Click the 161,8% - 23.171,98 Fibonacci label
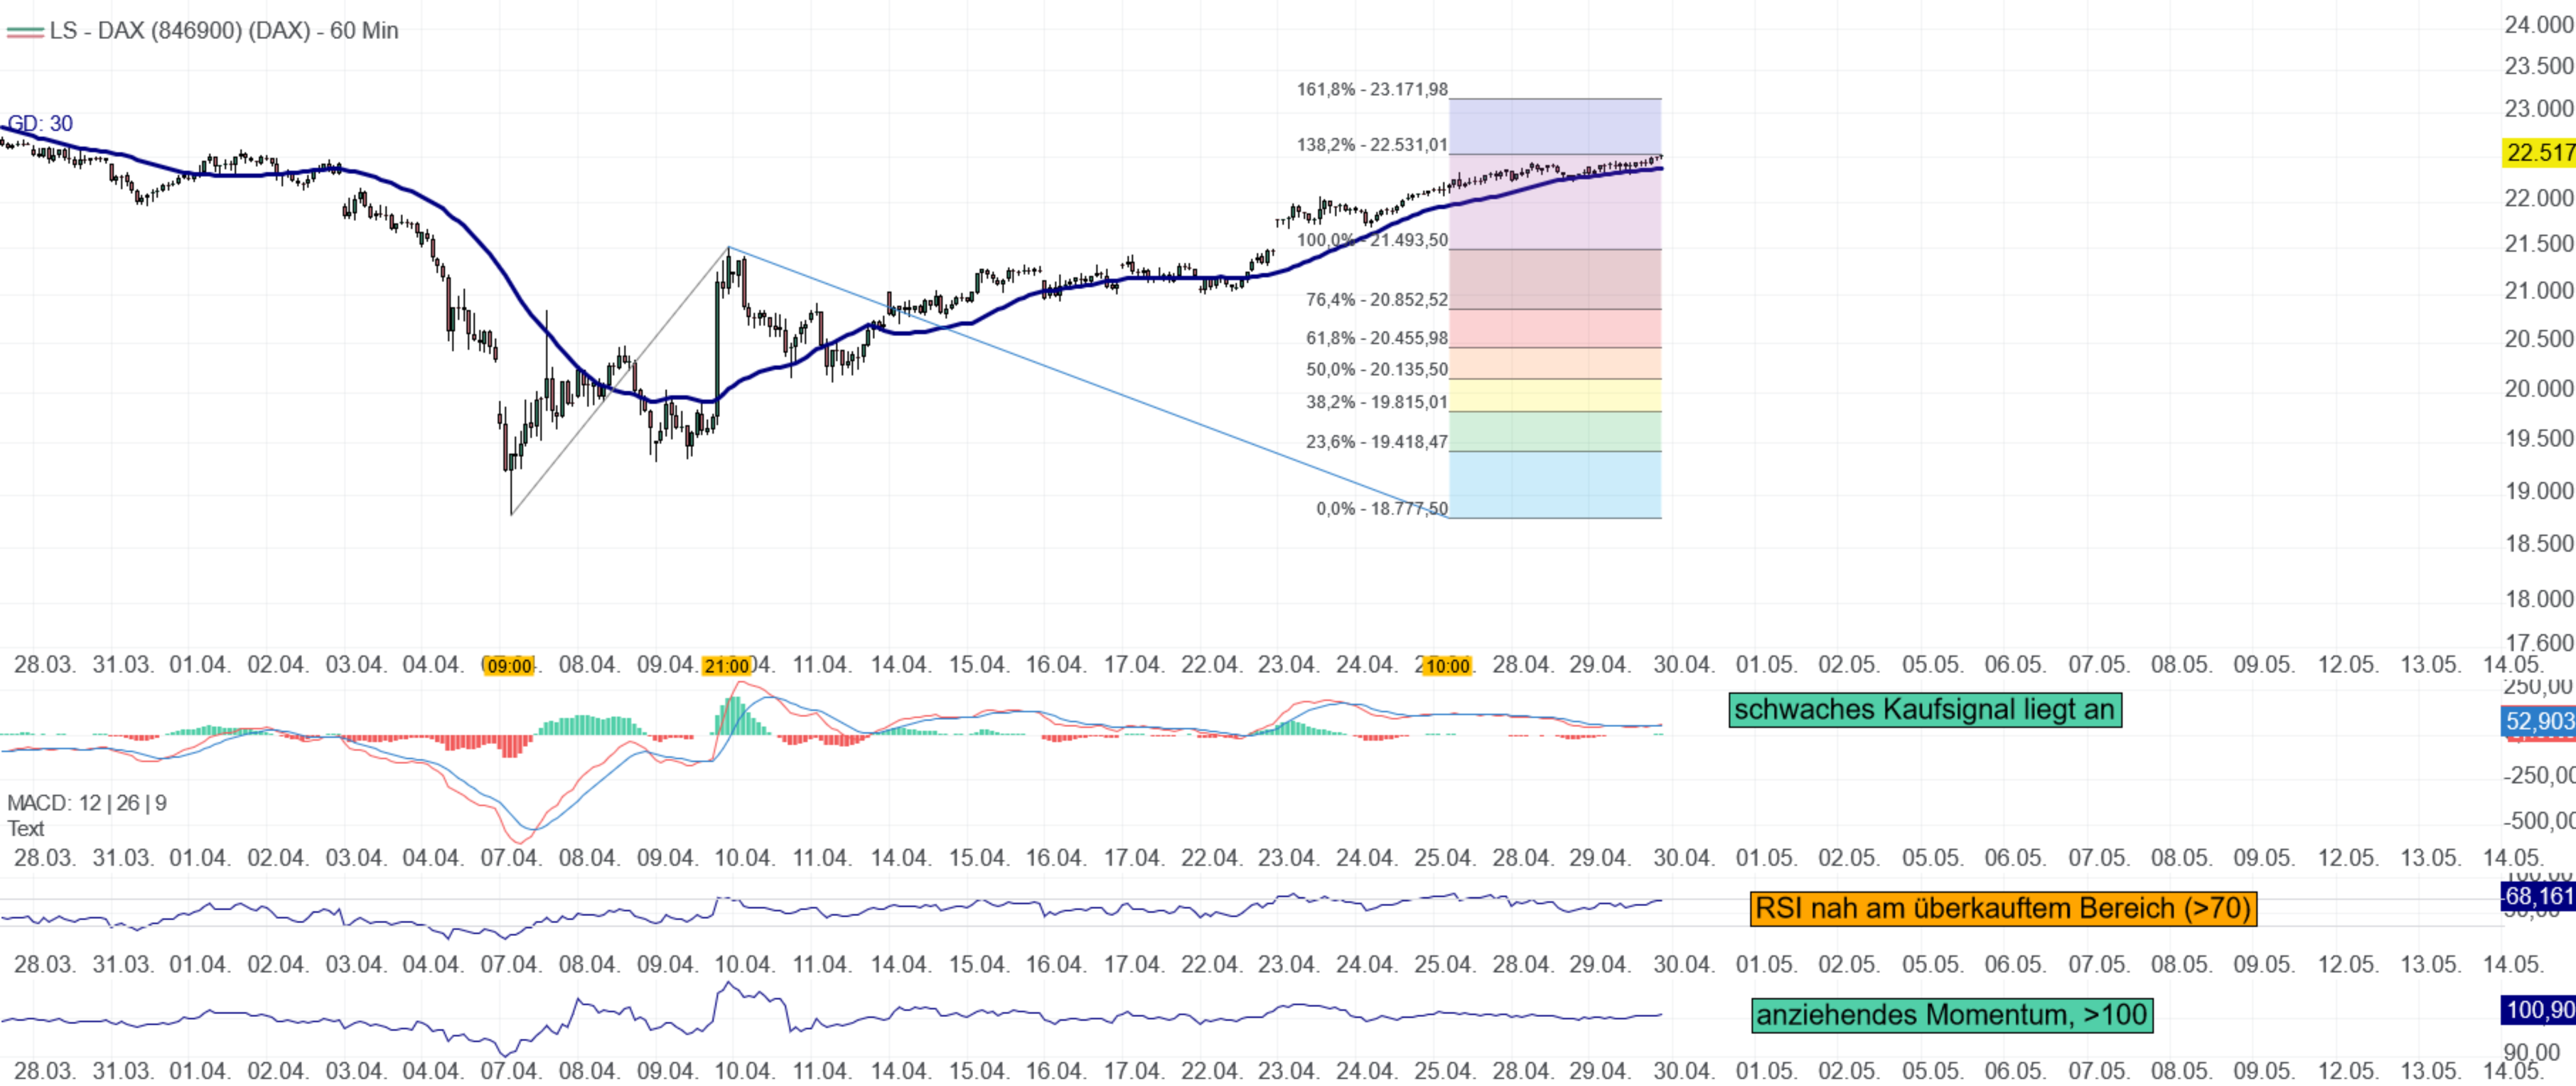 coord(1372,90)
